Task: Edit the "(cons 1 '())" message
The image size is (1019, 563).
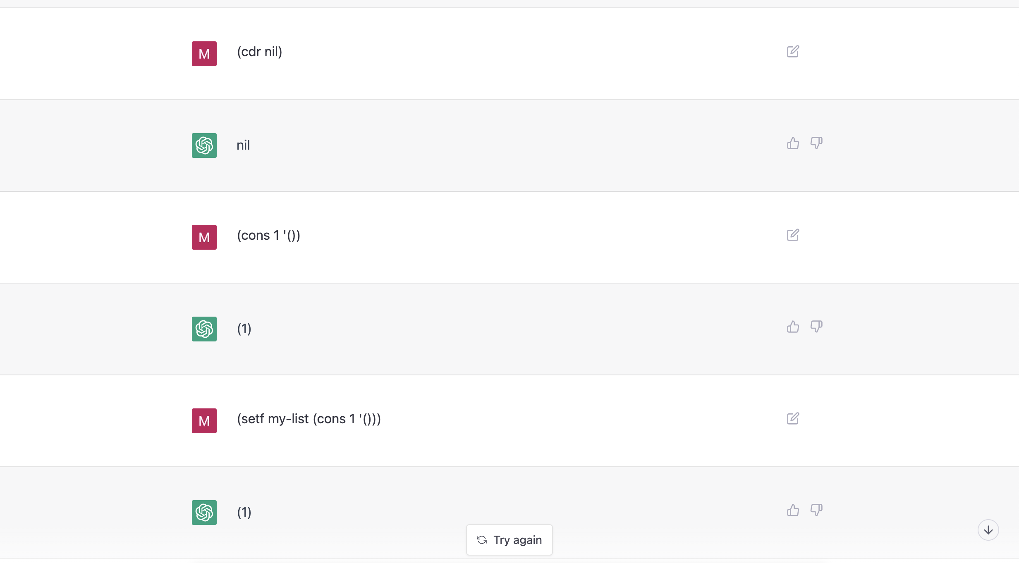Action: coord(793,235)
